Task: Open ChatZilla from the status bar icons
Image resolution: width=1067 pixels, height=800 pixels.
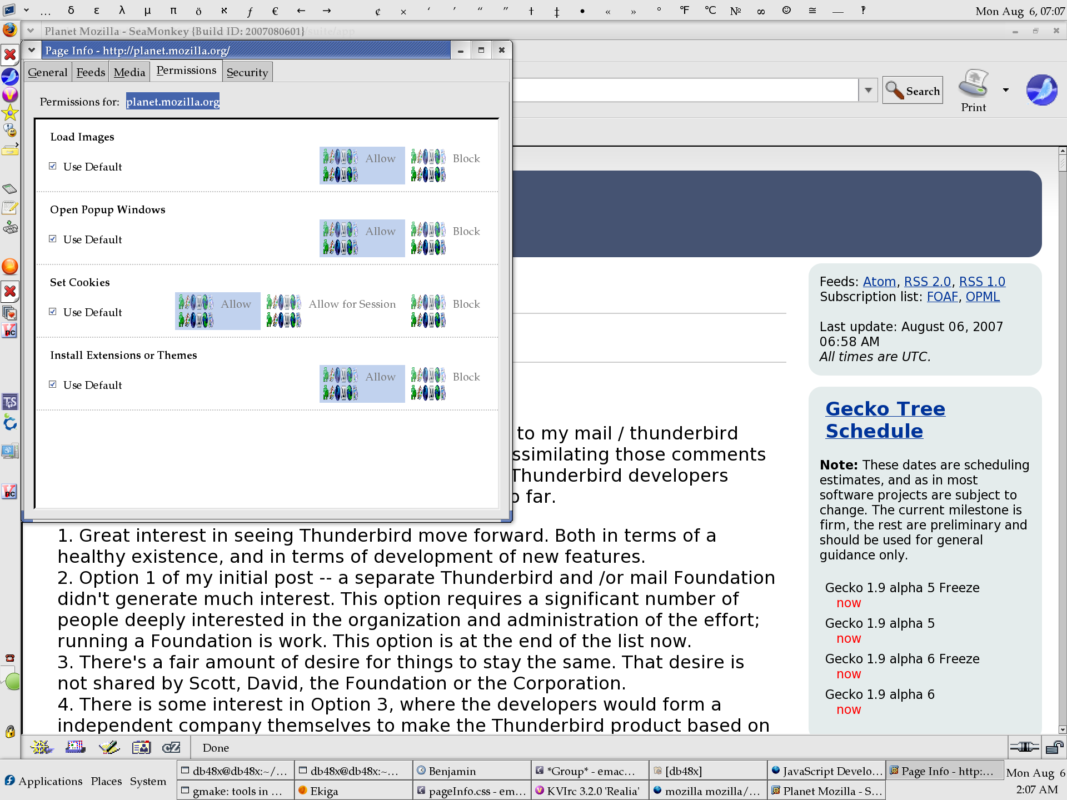Action: tap(171, 748)
